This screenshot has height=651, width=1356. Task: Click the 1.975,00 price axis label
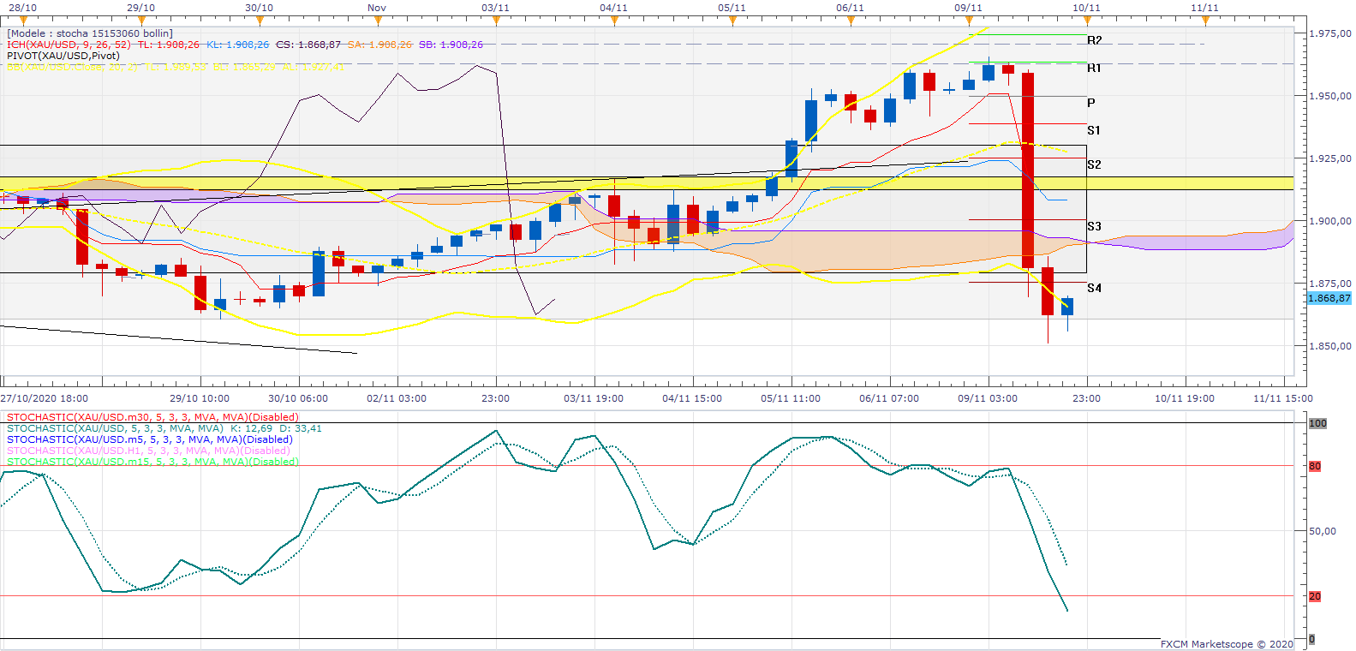pos(1330,33)
